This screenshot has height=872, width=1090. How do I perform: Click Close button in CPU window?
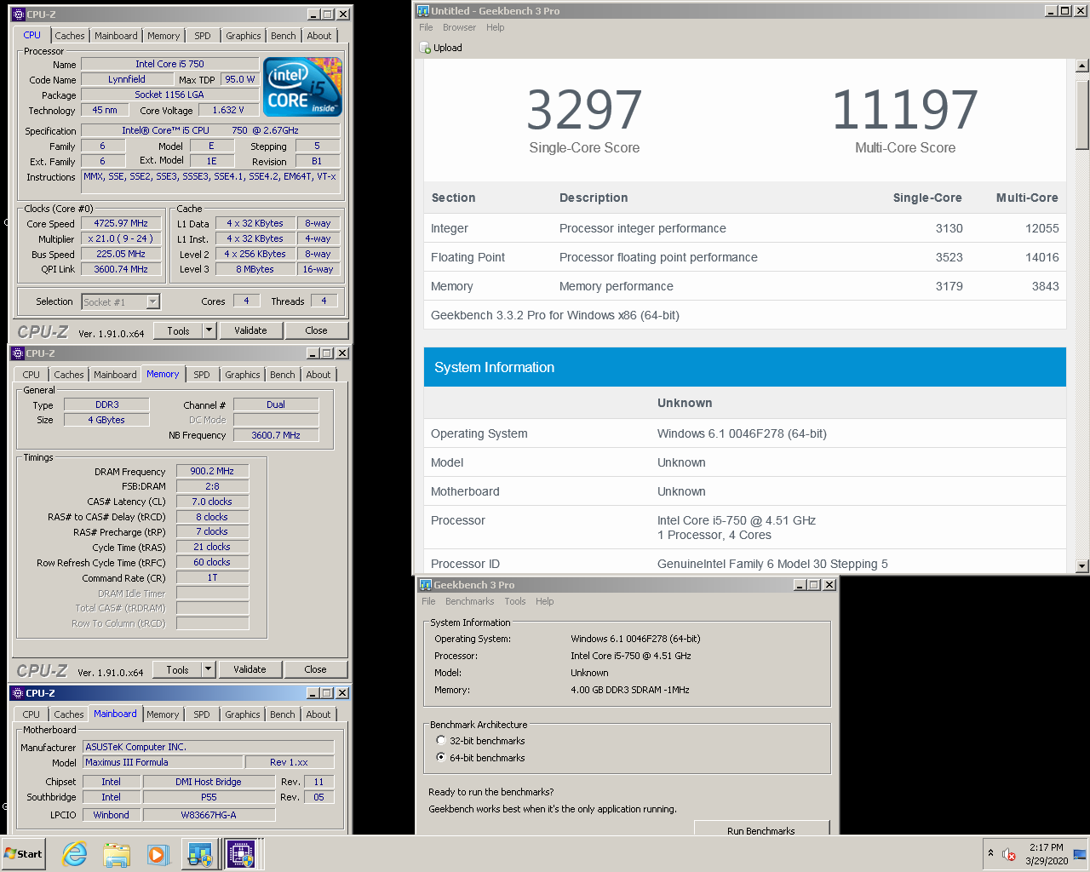point(316,330)
